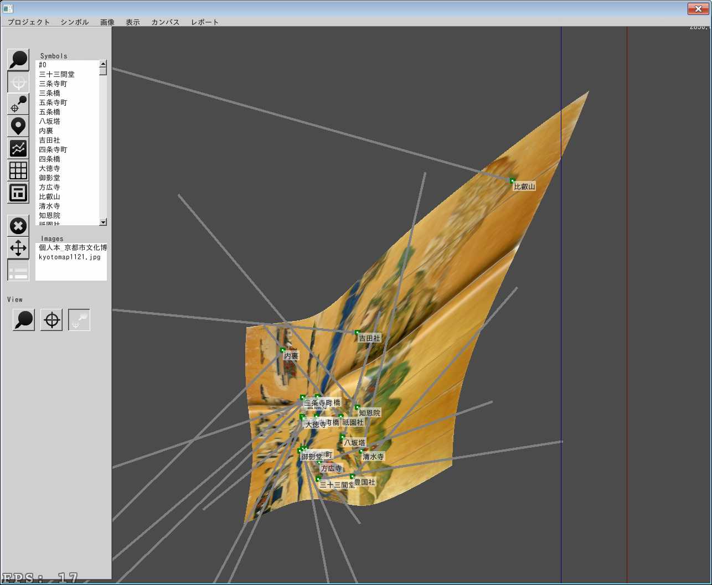Select 三条橋 in the Symbols list
Image resolution: width=712 pixels, height=585 pixels.
(67, 93)
